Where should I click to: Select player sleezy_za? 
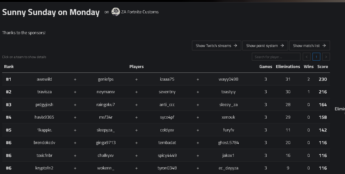click(229, 105)
